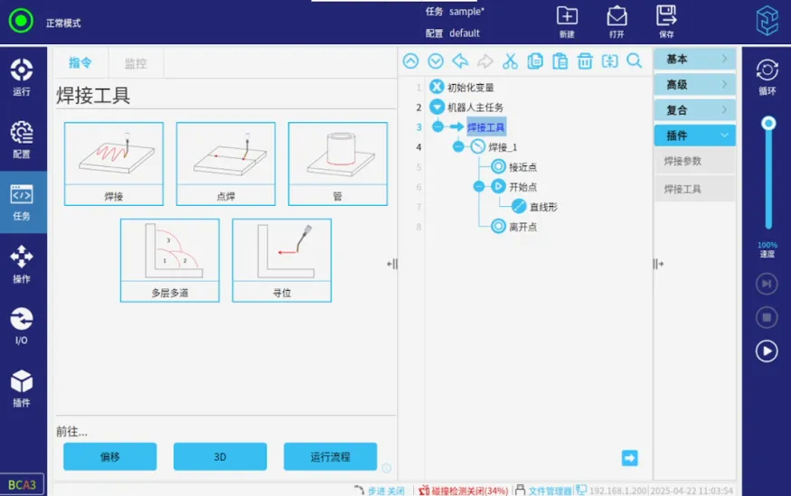Click the 正常模式 mode label

point(63,23)
